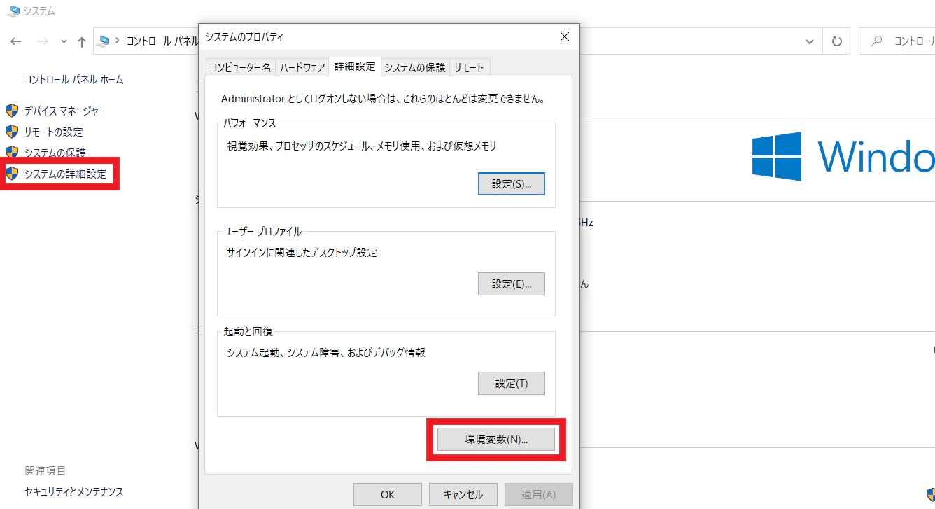
Task: Click コントロール パネル breadcrumb in address bar
Action: click(x=162, y=41)
